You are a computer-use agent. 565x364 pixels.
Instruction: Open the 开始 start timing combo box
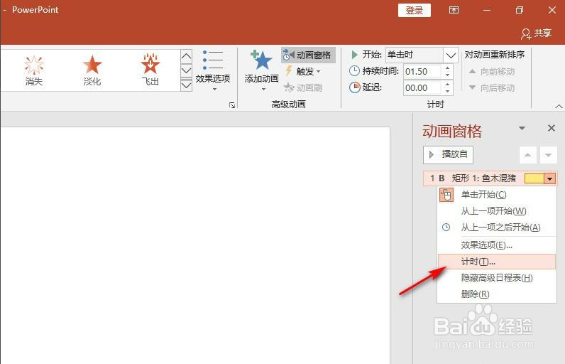click(422, 55)
